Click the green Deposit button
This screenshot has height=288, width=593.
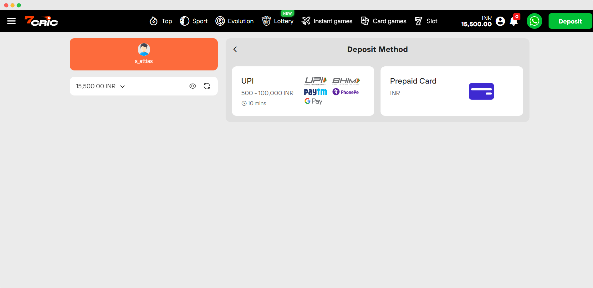570,21
